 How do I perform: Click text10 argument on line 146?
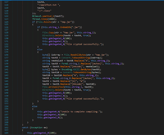tap(90, 84)
